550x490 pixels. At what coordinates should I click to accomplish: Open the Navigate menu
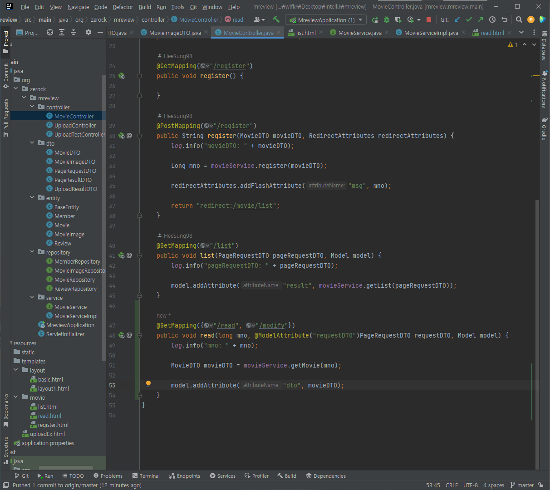click(x=78, y=7)
